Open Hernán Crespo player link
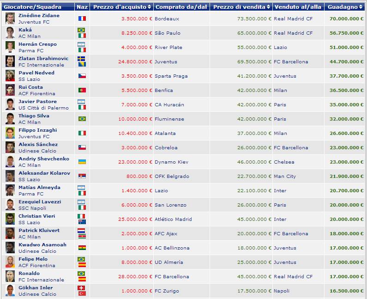Screen dimensions: 367x299 coord(37,44)
